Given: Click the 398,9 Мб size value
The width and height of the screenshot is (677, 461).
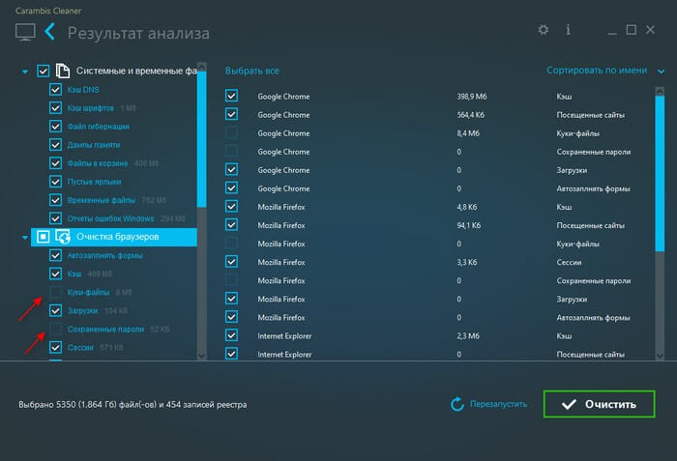Looking at the screenshot, I should pos(472,97).
